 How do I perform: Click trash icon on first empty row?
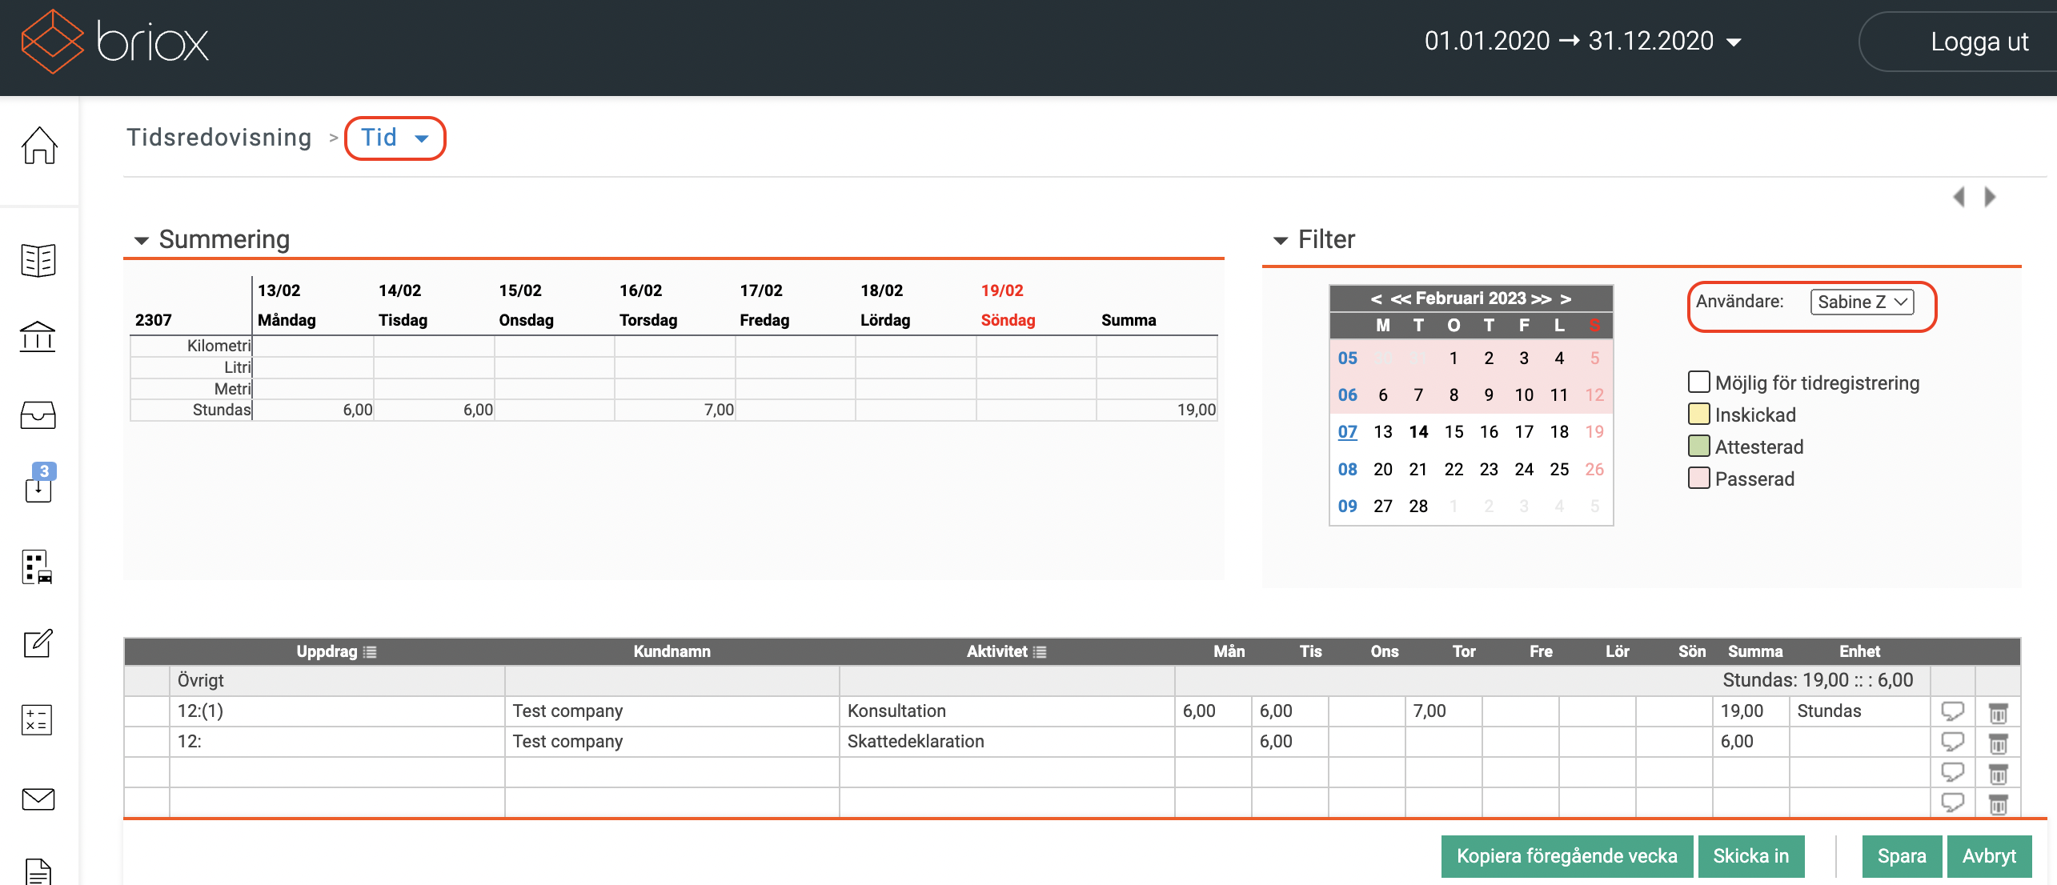[x=1998, y=773]
